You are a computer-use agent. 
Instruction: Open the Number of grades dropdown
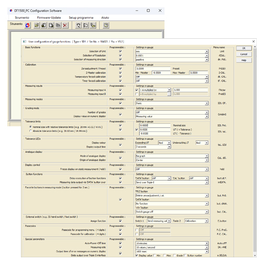(x=172, y=112)
